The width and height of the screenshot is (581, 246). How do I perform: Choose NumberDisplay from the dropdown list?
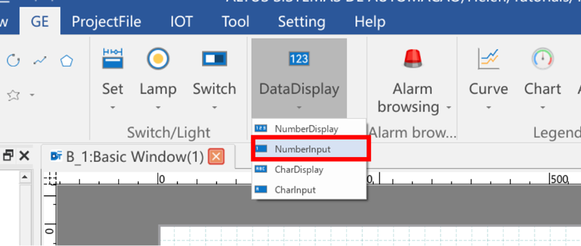coord(309,128)
